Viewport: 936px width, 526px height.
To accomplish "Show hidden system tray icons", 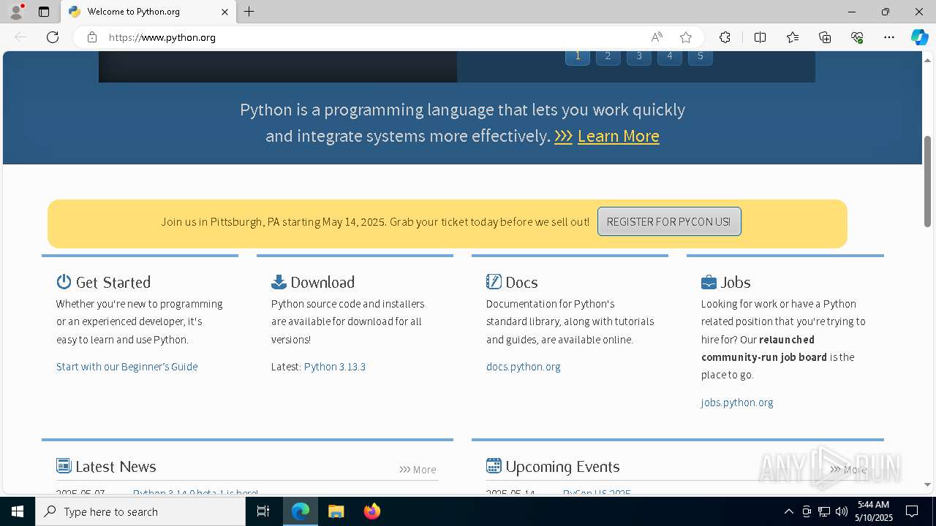I will (788, 511).
